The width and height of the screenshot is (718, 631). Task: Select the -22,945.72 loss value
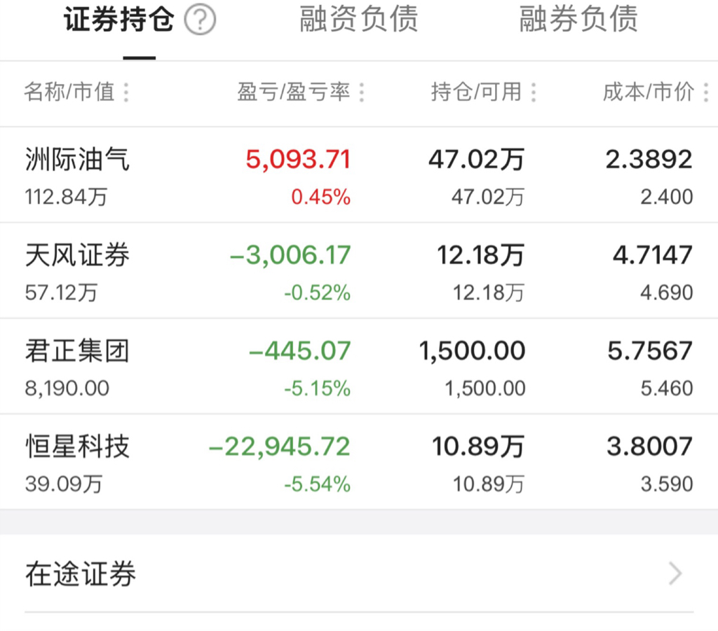279,447
